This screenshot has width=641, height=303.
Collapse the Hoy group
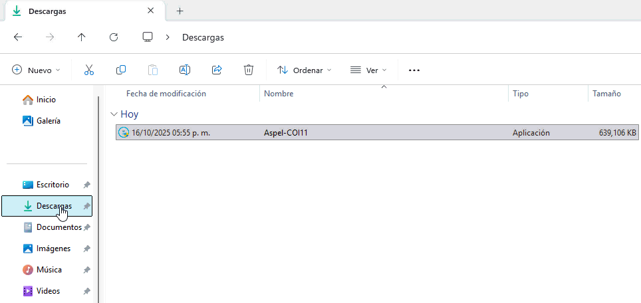click(114, 114)
